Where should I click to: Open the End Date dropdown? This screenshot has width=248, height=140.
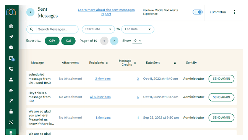click(x=138, y=29)
